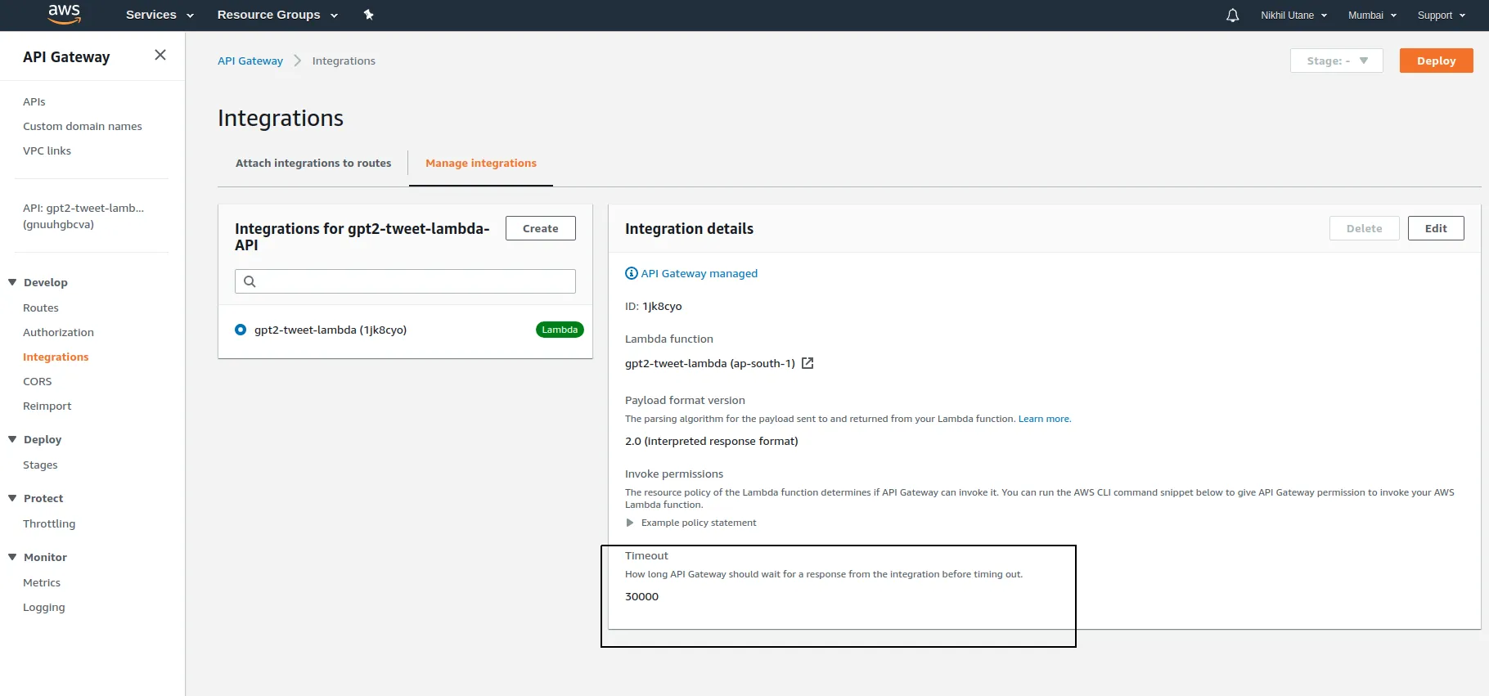The width and height of the screenshot is (1489, 696).
Task: Select the gpt2-tweet-lambda integration radio button
Action: pyautogui.click(x=241, y=330)
